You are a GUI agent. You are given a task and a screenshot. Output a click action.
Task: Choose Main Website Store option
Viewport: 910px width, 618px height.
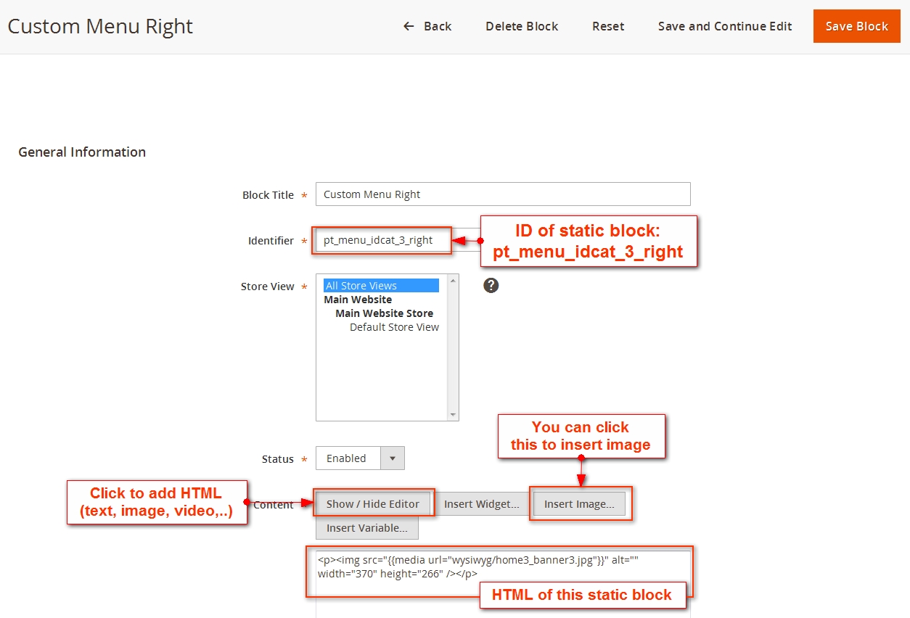384,313
